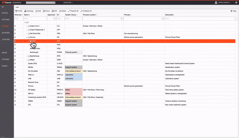The width and height of the screenshot is (239, 138).
Task: Click the Waren folder icon
Action: click(29, 60)
